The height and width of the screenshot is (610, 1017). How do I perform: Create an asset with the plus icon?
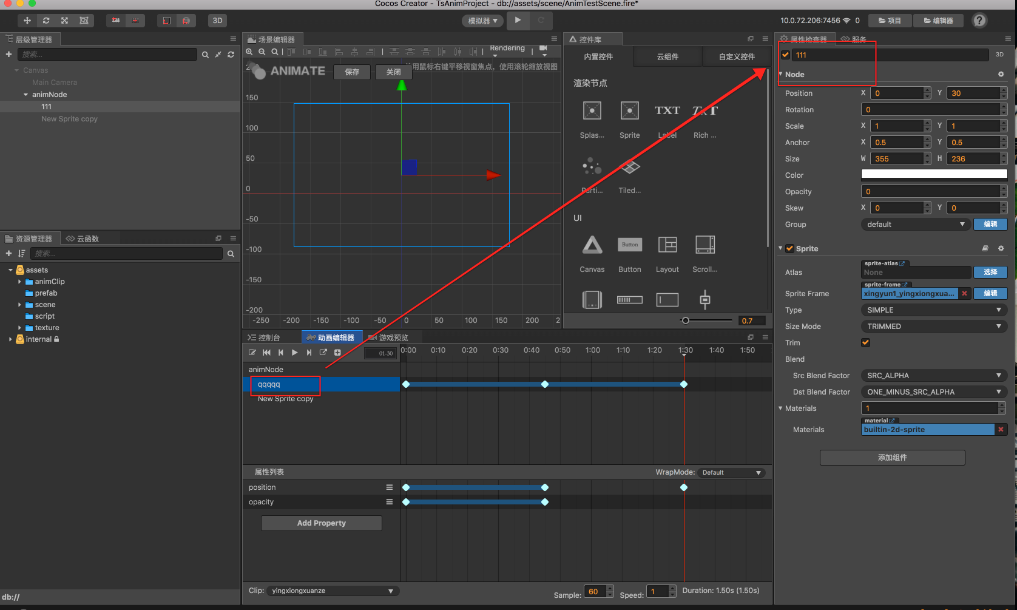[x=8, y=254]
